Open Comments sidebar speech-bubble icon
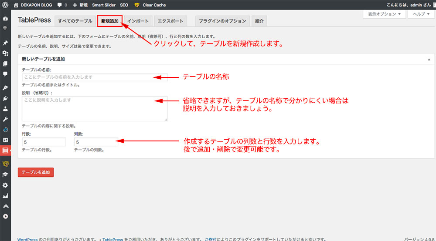This screenshot has width=436, height=241. click(x=5, y=74)
